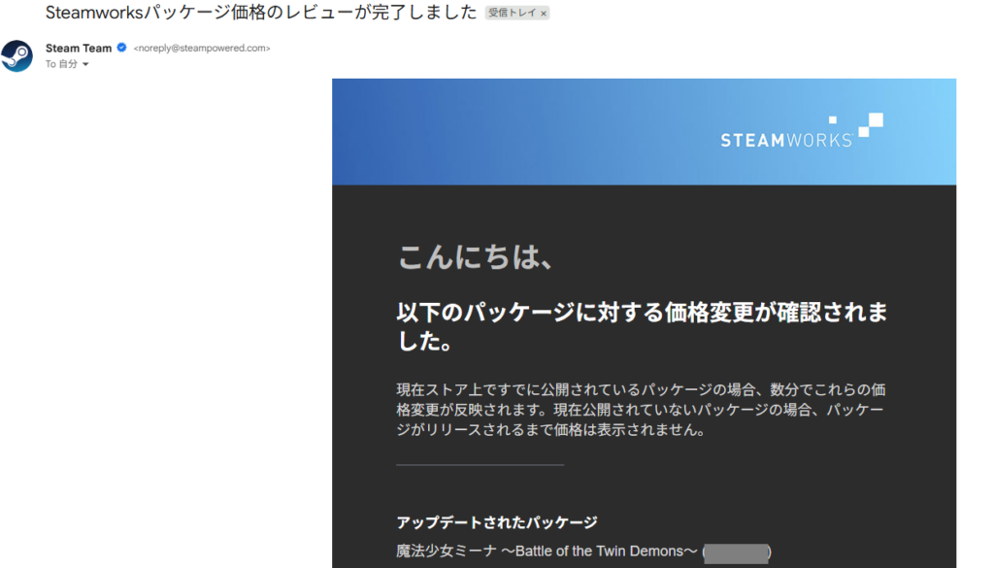Expand recipient details arrow next to 自分
This screenshot has width=994, height=568.
tap(85, 65)
